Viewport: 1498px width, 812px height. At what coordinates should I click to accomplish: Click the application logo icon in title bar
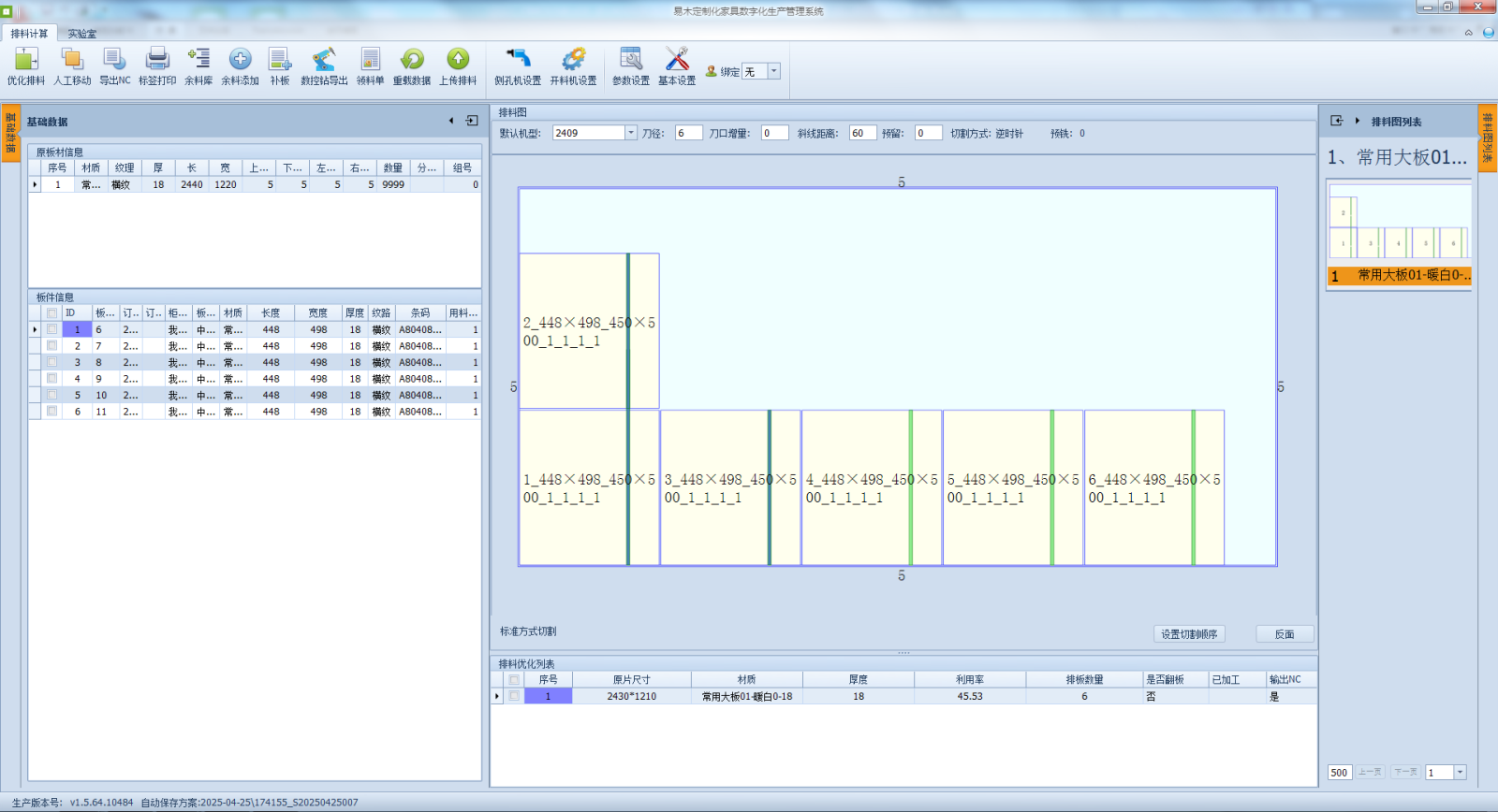tap(7, 10)
